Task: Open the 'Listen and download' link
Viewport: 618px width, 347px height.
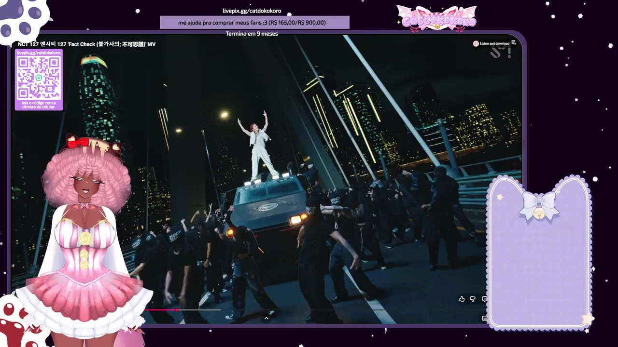Action: click(494, 43)
